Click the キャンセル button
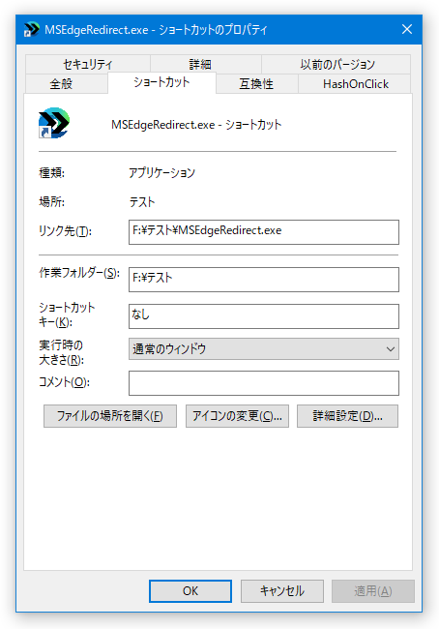 [x=282, y=591]
